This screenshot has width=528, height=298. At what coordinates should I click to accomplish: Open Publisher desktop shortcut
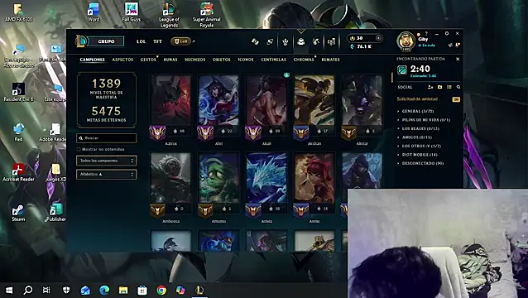56,213
